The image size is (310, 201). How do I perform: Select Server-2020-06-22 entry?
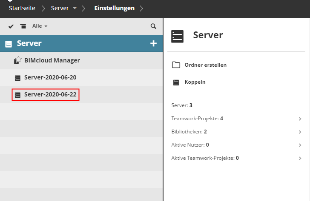(x=81, y=94)
